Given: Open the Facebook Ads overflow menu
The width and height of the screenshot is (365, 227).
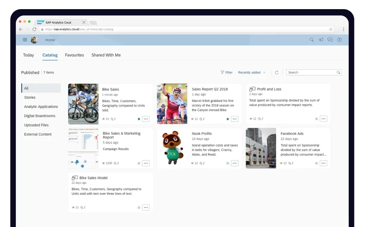Looking at the screenshot, I should (x=323, y=163).
